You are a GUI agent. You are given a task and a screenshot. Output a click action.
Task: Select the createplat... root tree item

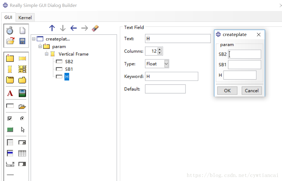[58, 39]
